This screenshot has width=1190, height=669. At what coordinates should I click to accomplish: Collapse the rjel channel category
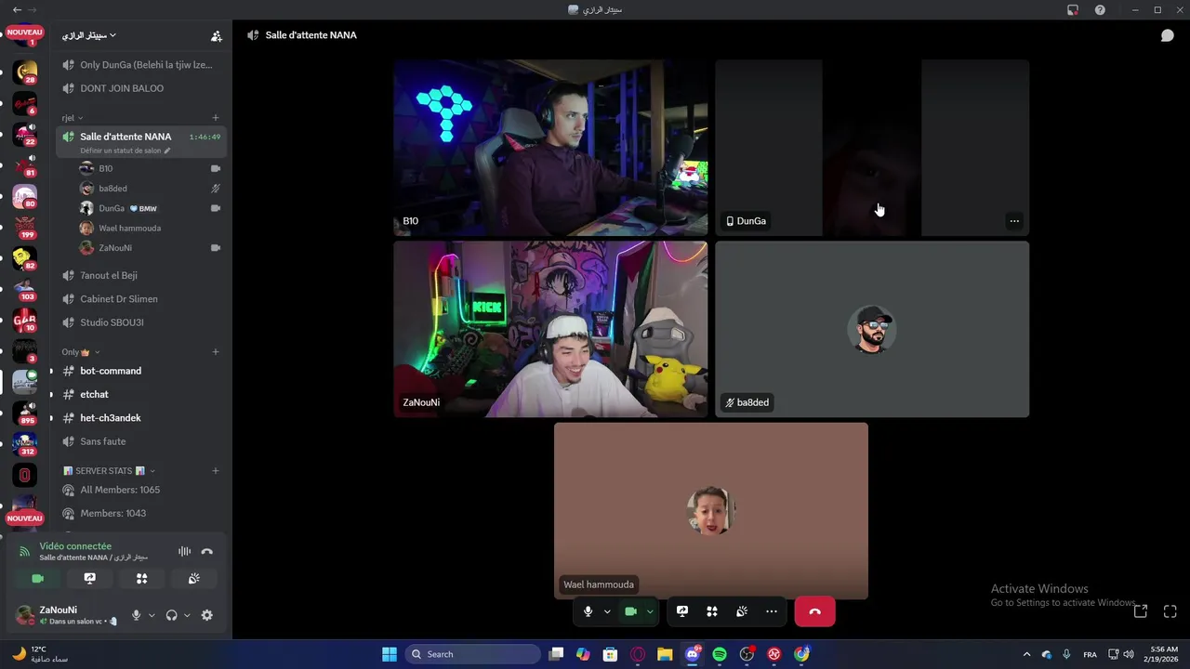point(73,118)
